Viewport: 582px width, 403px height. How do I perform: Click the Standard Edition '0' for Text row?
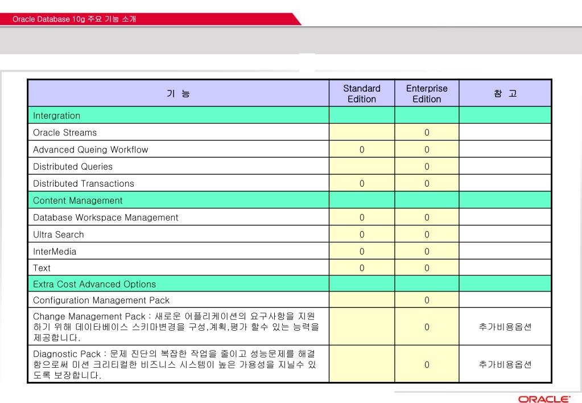362,268
